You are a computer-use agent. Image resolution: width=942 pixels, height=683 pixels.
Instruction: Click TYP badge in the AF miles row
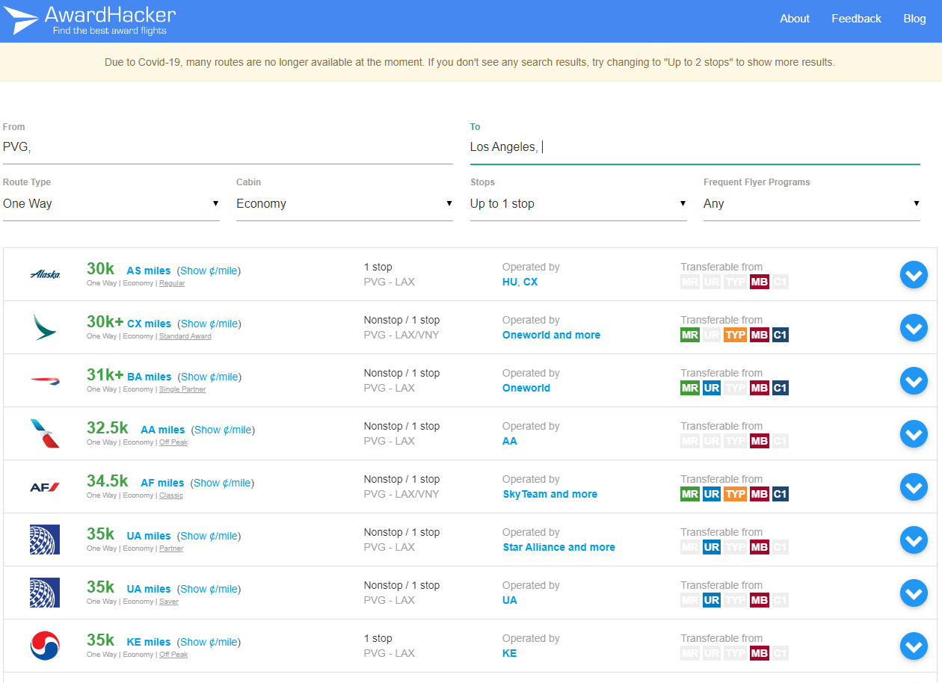point(735,494)
